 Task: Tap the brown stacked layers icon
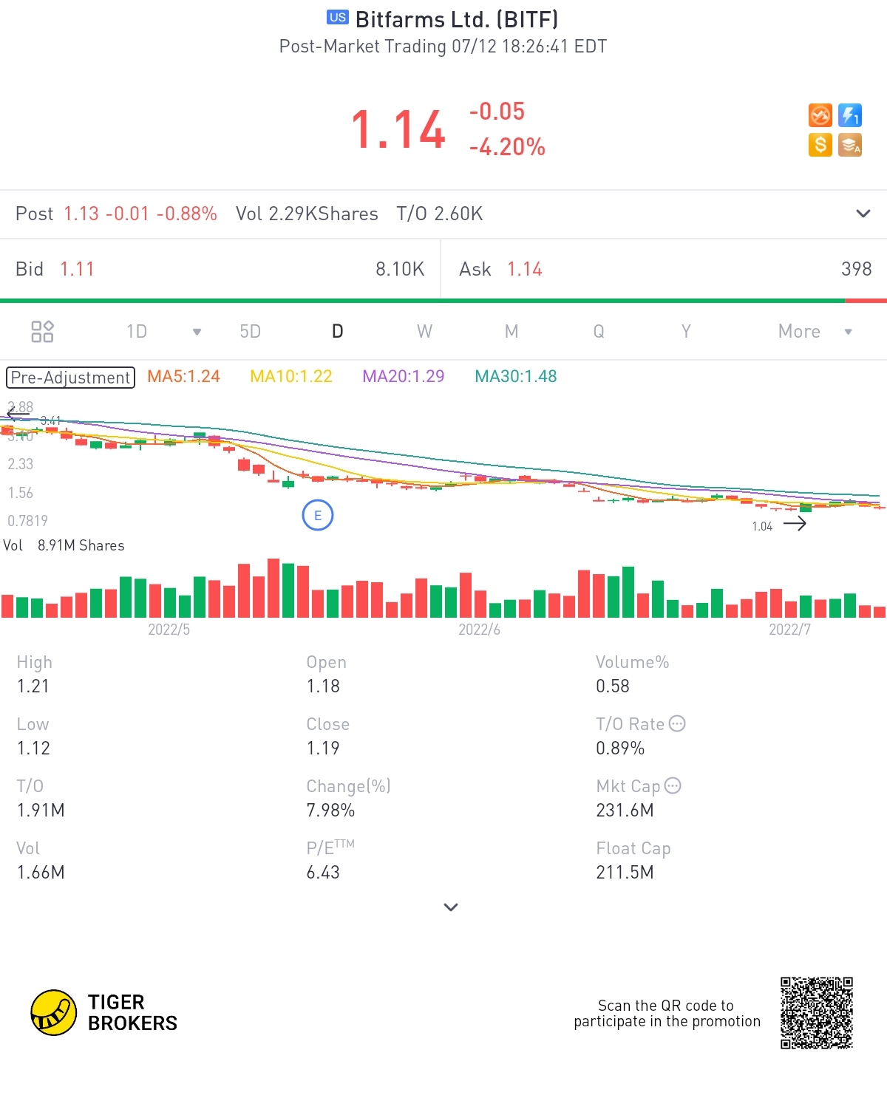coord(850,145)
